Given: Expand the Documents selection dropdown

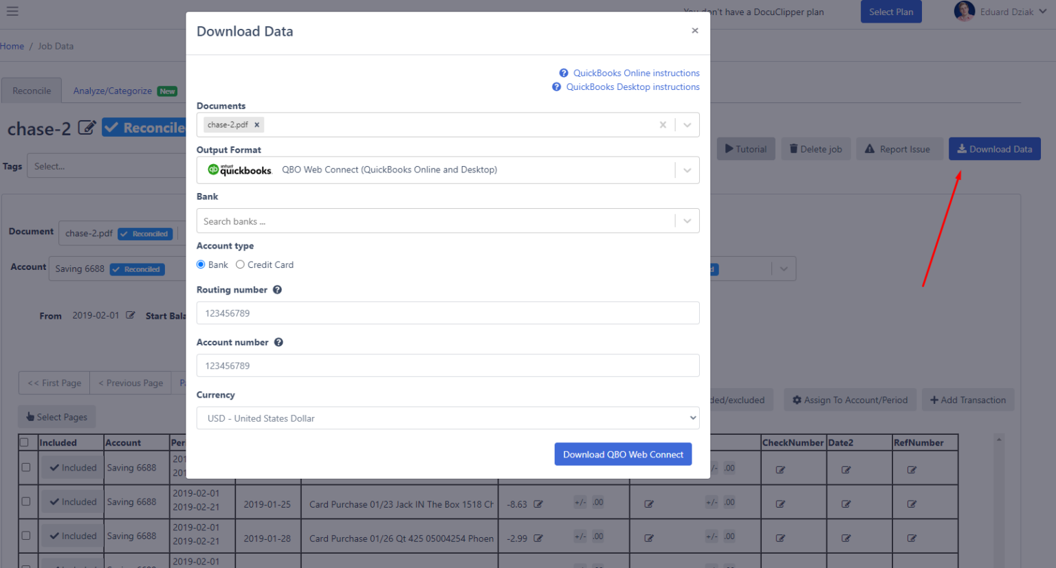Looking at the screenshot, I should click(x=687, y=124).
